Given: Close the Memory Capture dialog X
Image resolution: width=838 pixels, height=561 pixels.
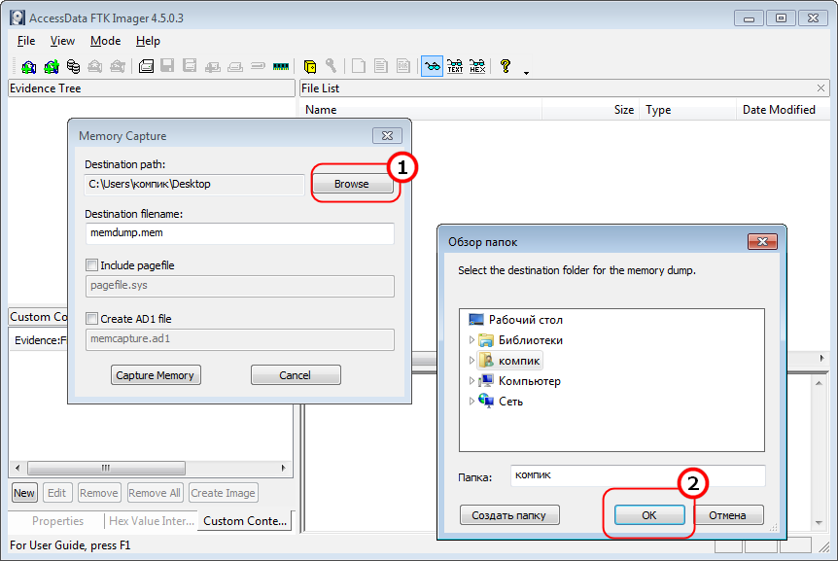Looking at the screenshot, I should pos(388,136).
